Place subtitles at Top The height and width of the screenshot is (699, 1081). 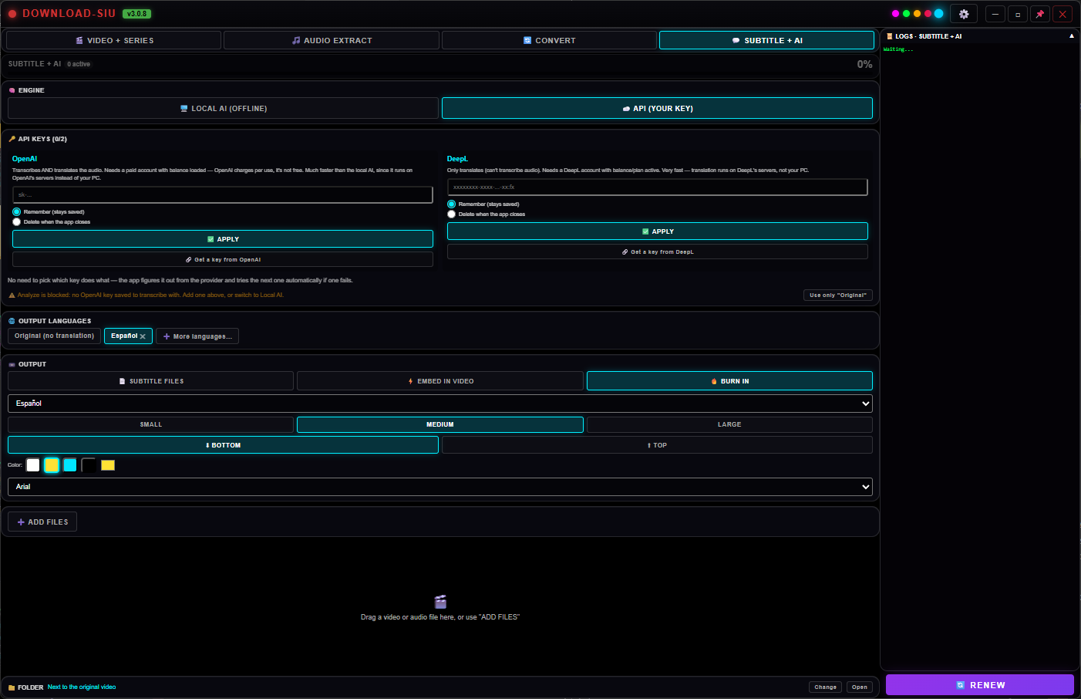click(657, 445)
